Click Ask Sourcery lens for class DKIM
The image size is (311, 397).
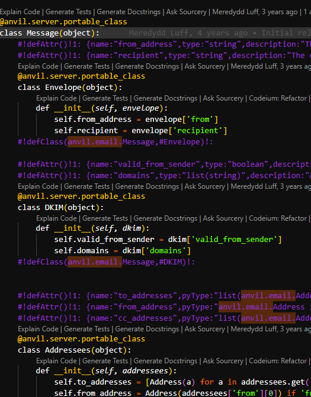[204, 186]
